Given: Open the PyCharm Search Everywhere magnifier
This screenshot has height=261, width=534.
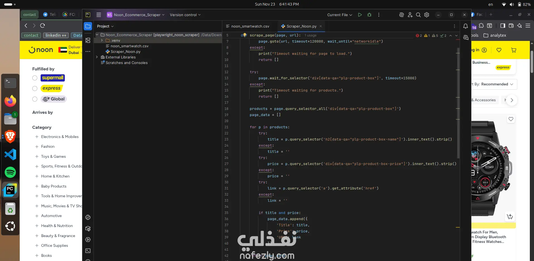Looking at the screenshot, I should click(x=418, y=15).
